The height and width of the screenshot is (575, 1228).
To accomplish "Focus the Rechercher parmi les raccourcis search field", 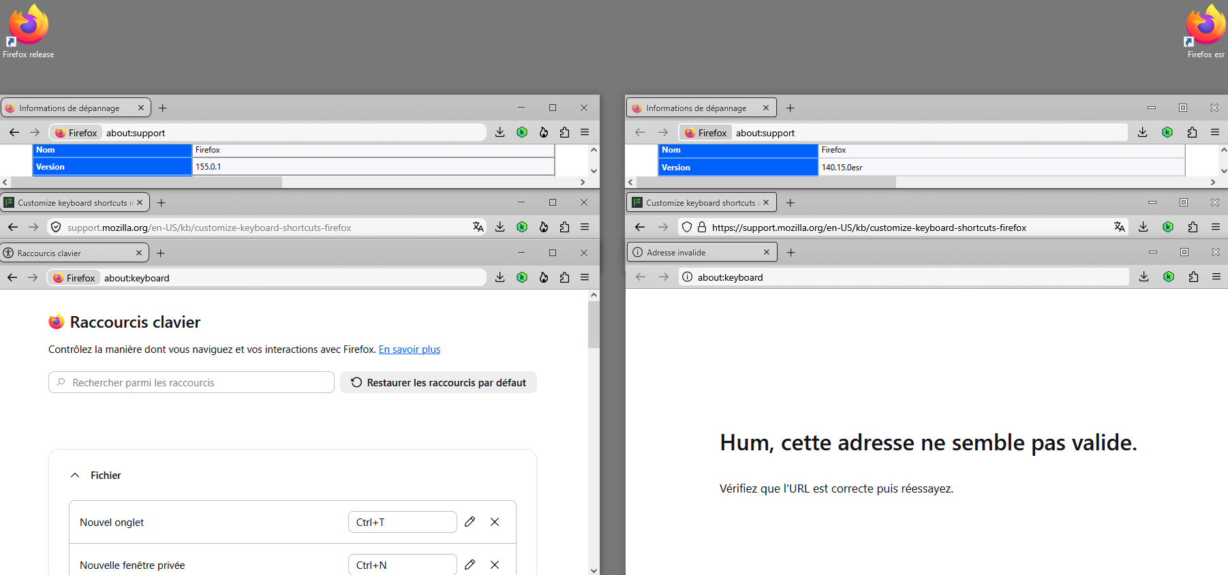I will [191, 382].
